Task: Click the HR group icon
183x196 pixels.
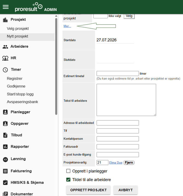Action: tap(5, 58)
